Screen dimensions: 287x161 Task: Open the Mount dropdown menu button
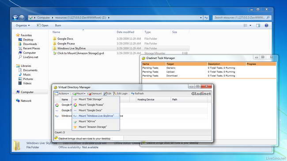tap(79, 94)
